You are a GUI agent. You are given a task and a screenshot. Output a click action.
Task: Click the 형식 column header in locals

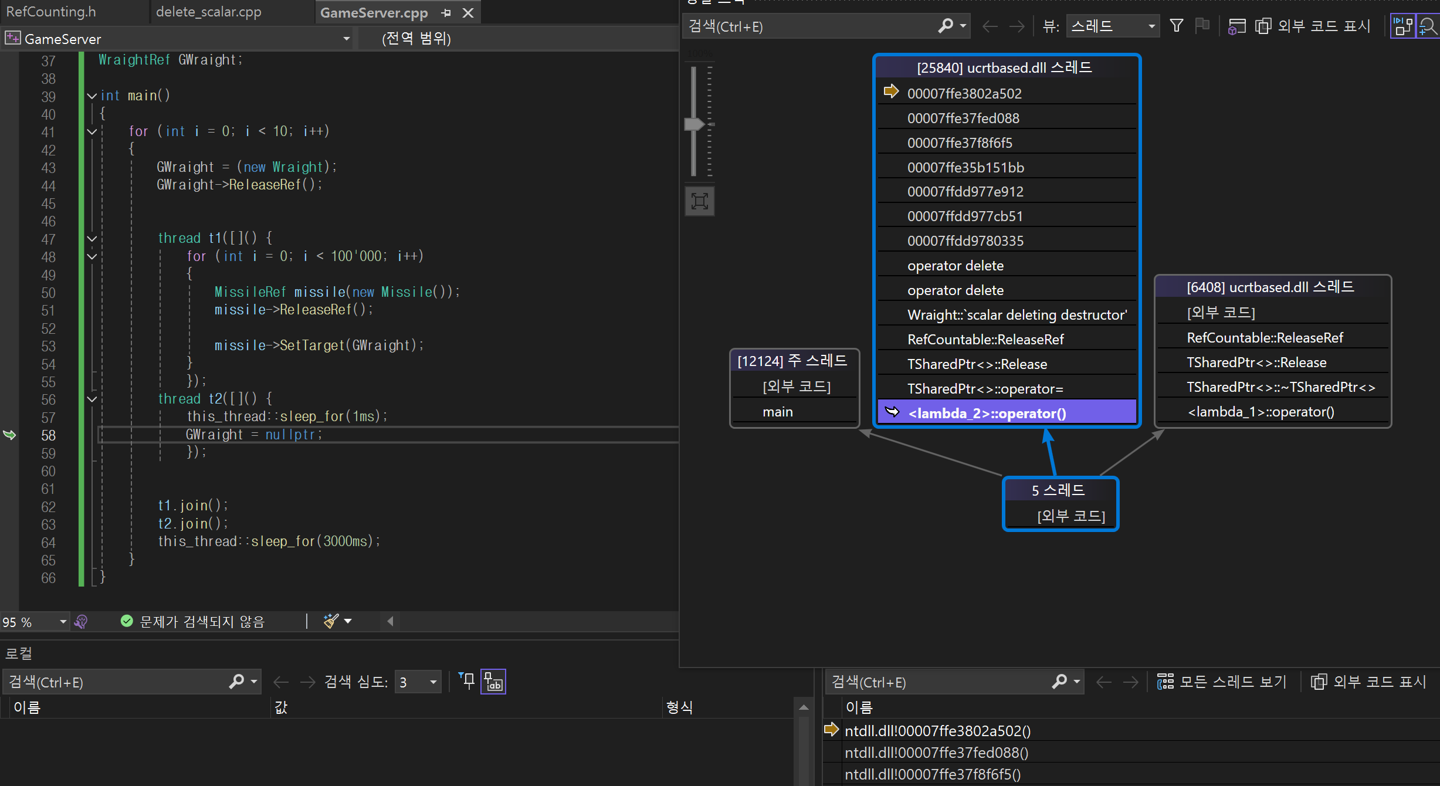(x=679, y=707)
